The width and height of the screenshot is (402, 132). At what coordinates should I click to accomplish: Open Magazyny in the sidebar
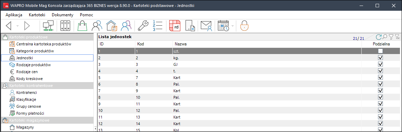coord(25,127)
